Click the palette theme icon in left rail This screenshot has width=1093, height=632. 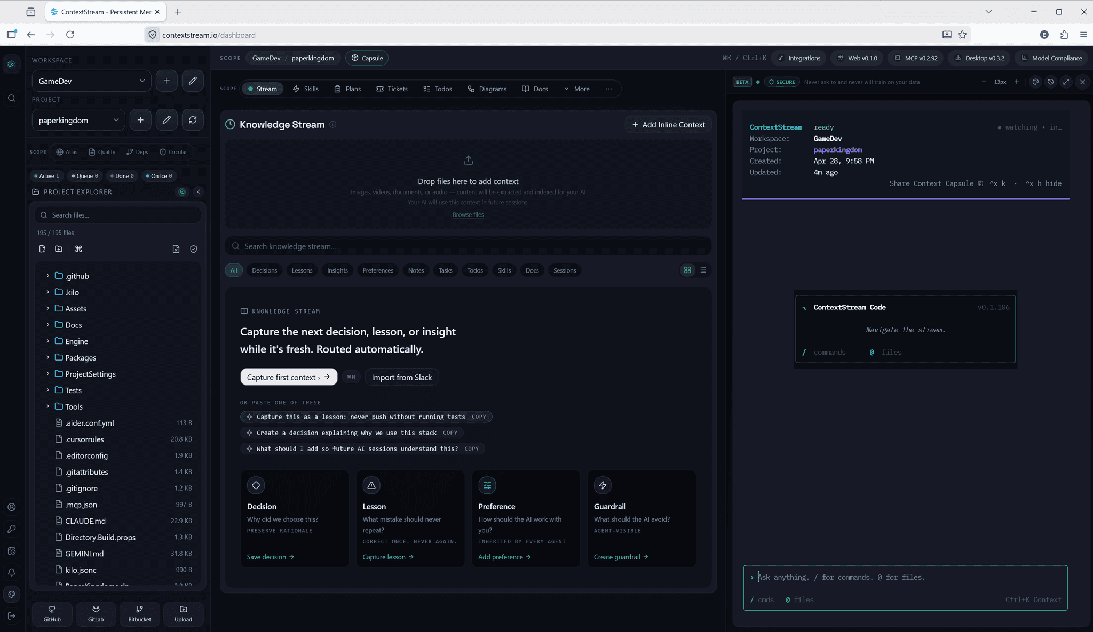coord(12,594)
